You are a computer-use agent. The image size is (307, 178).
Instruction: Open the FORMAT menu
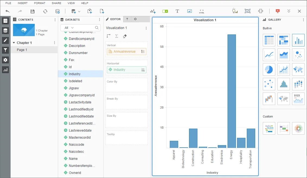[x=40, y=3]
